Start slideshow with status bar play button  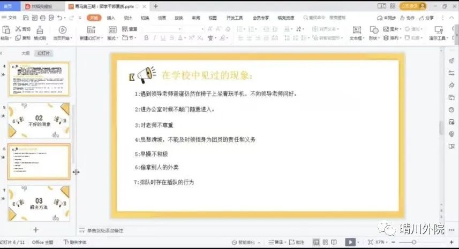coord(351,242)
